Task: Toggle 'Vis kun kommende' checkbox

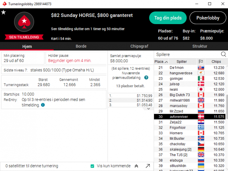Action: tap(92, 166)
